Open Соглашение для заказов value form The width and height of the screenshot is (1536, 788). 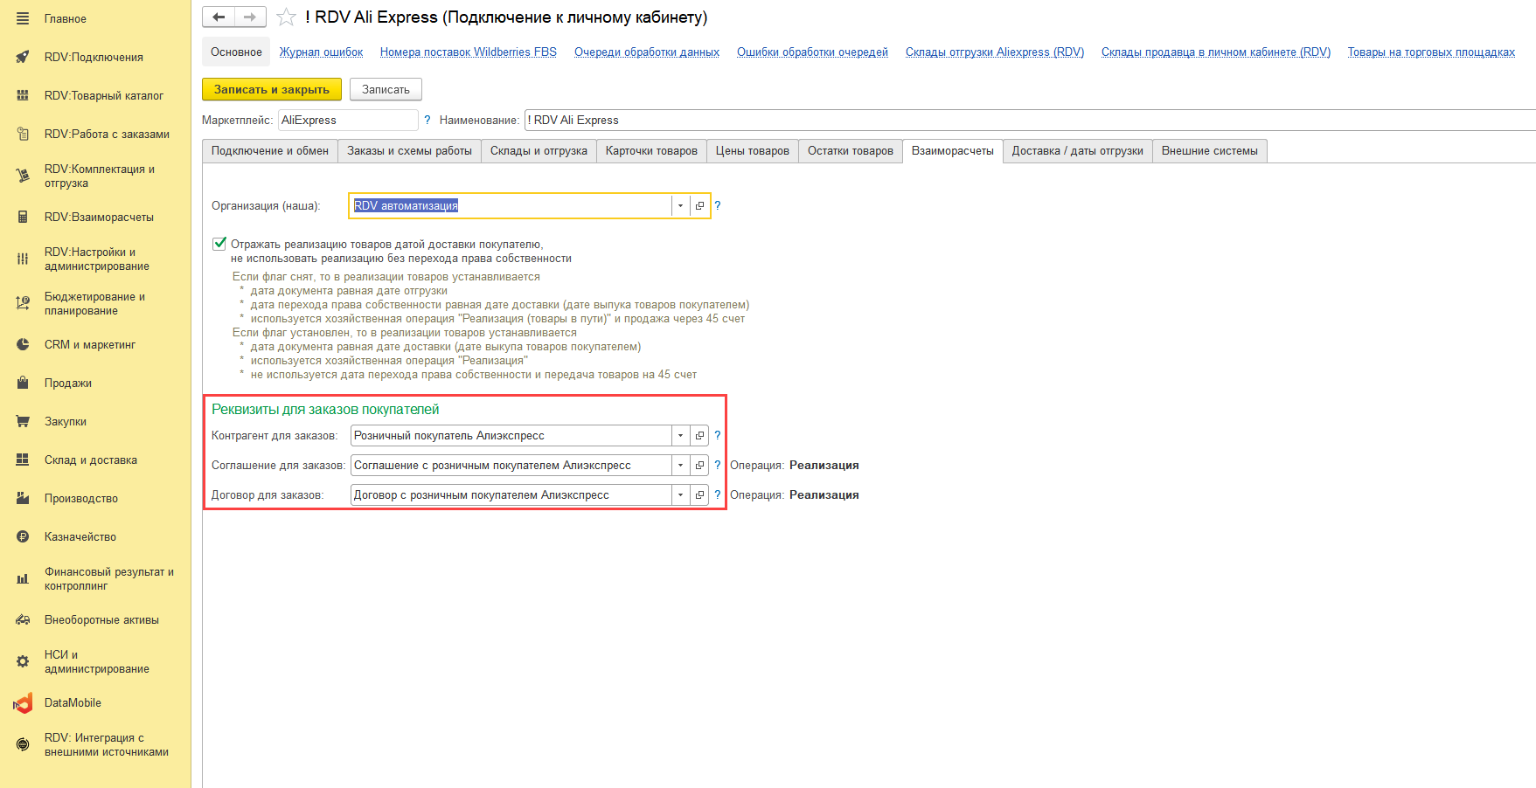(x=699, y=465)
